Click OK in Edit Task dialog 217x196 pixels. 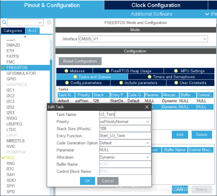point(87,181)
